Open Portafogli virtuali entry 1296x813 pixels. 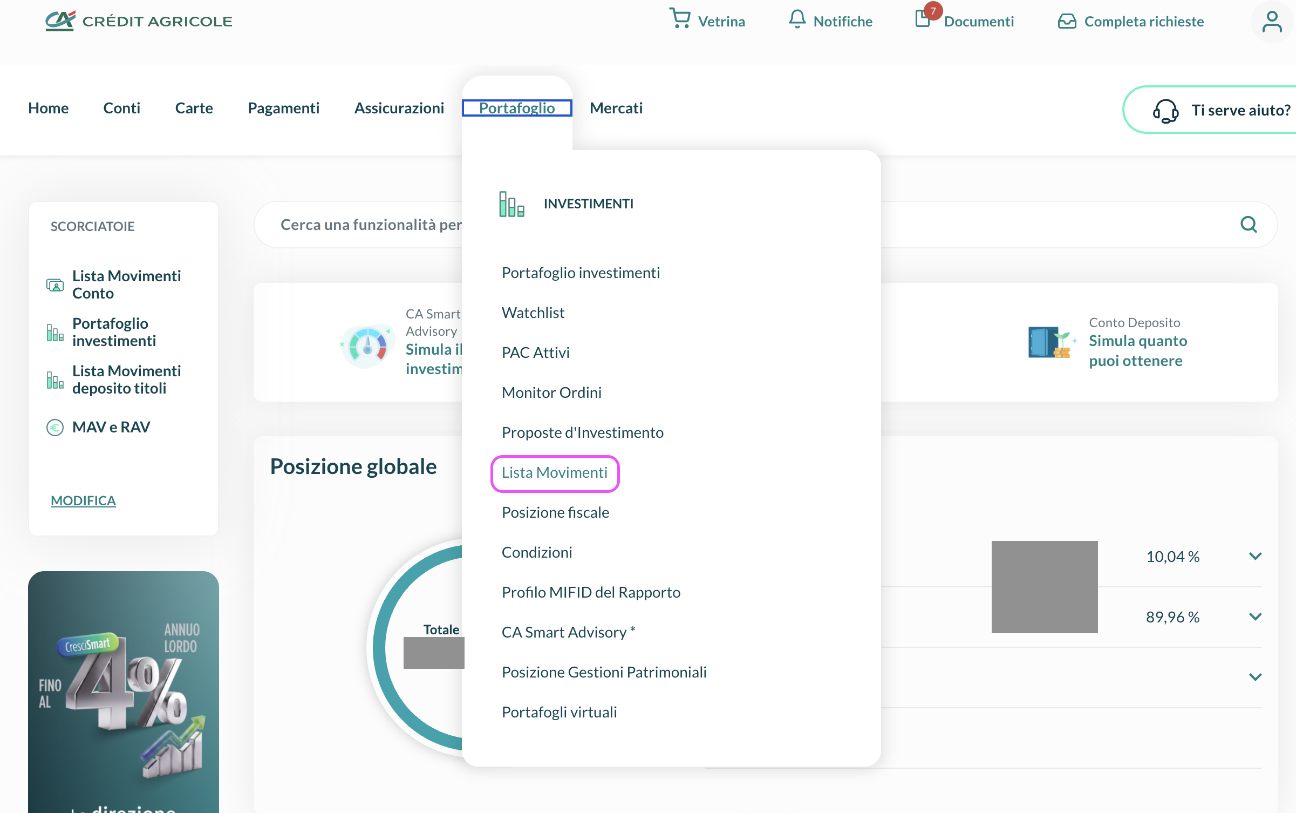pyautogui.click(x=559, y=713)
